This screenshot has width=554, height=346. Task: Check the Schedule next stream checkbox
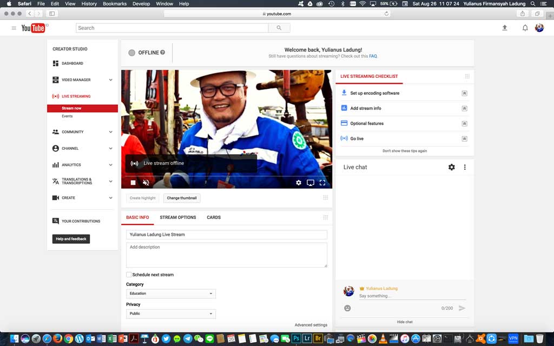tap(129, 275)
